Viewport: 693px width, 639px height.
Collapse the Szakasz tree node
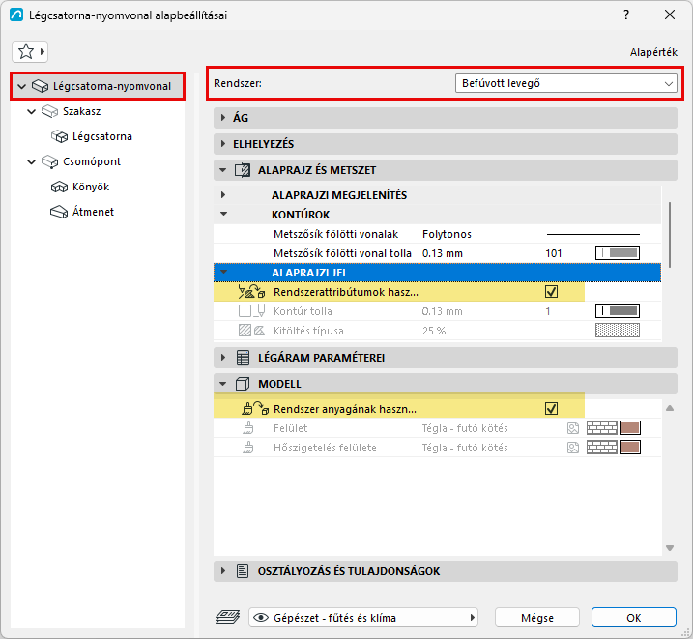pyautogui.click(x=31, y=111)
